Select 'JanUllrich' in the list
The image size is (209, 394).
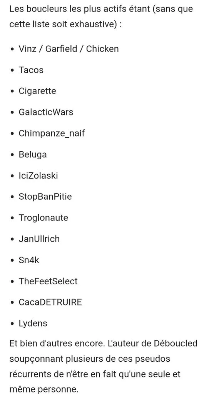point(39,239)
